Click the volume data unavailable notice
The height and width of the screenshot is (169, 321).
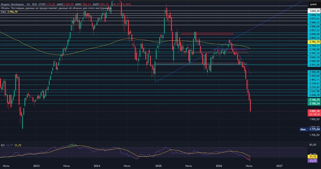tap(56, 8)
